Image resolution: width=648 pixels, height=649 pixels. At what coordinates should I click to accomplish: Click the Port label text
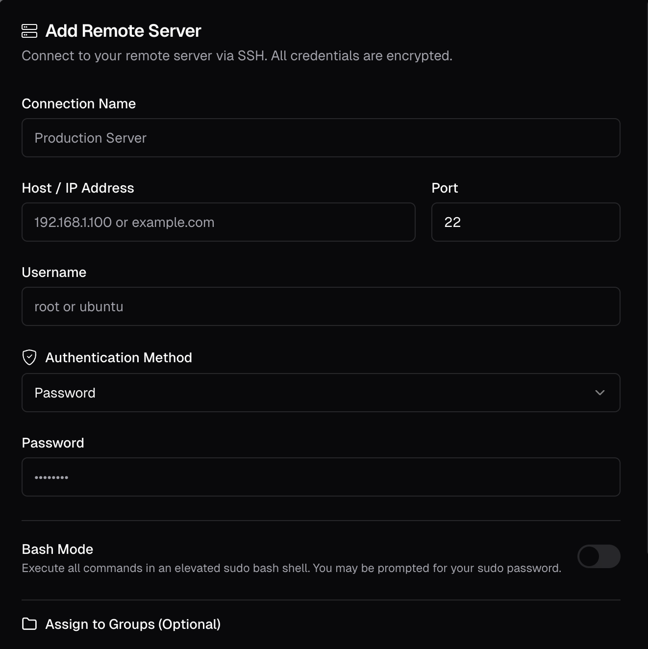click(x=445, y=188)
